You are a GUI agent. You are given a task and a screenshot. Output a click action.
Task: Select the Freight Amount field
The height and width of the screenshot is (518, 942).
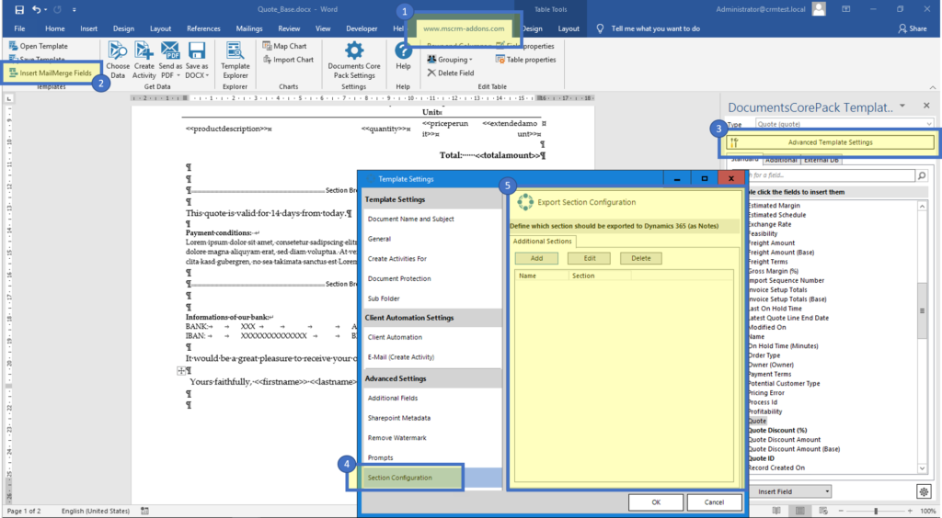[772, 242]
